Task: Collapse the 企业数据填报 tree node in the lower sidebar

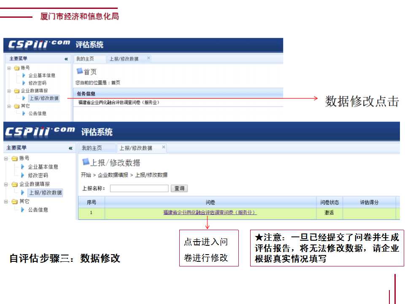Action: (6, 185)
